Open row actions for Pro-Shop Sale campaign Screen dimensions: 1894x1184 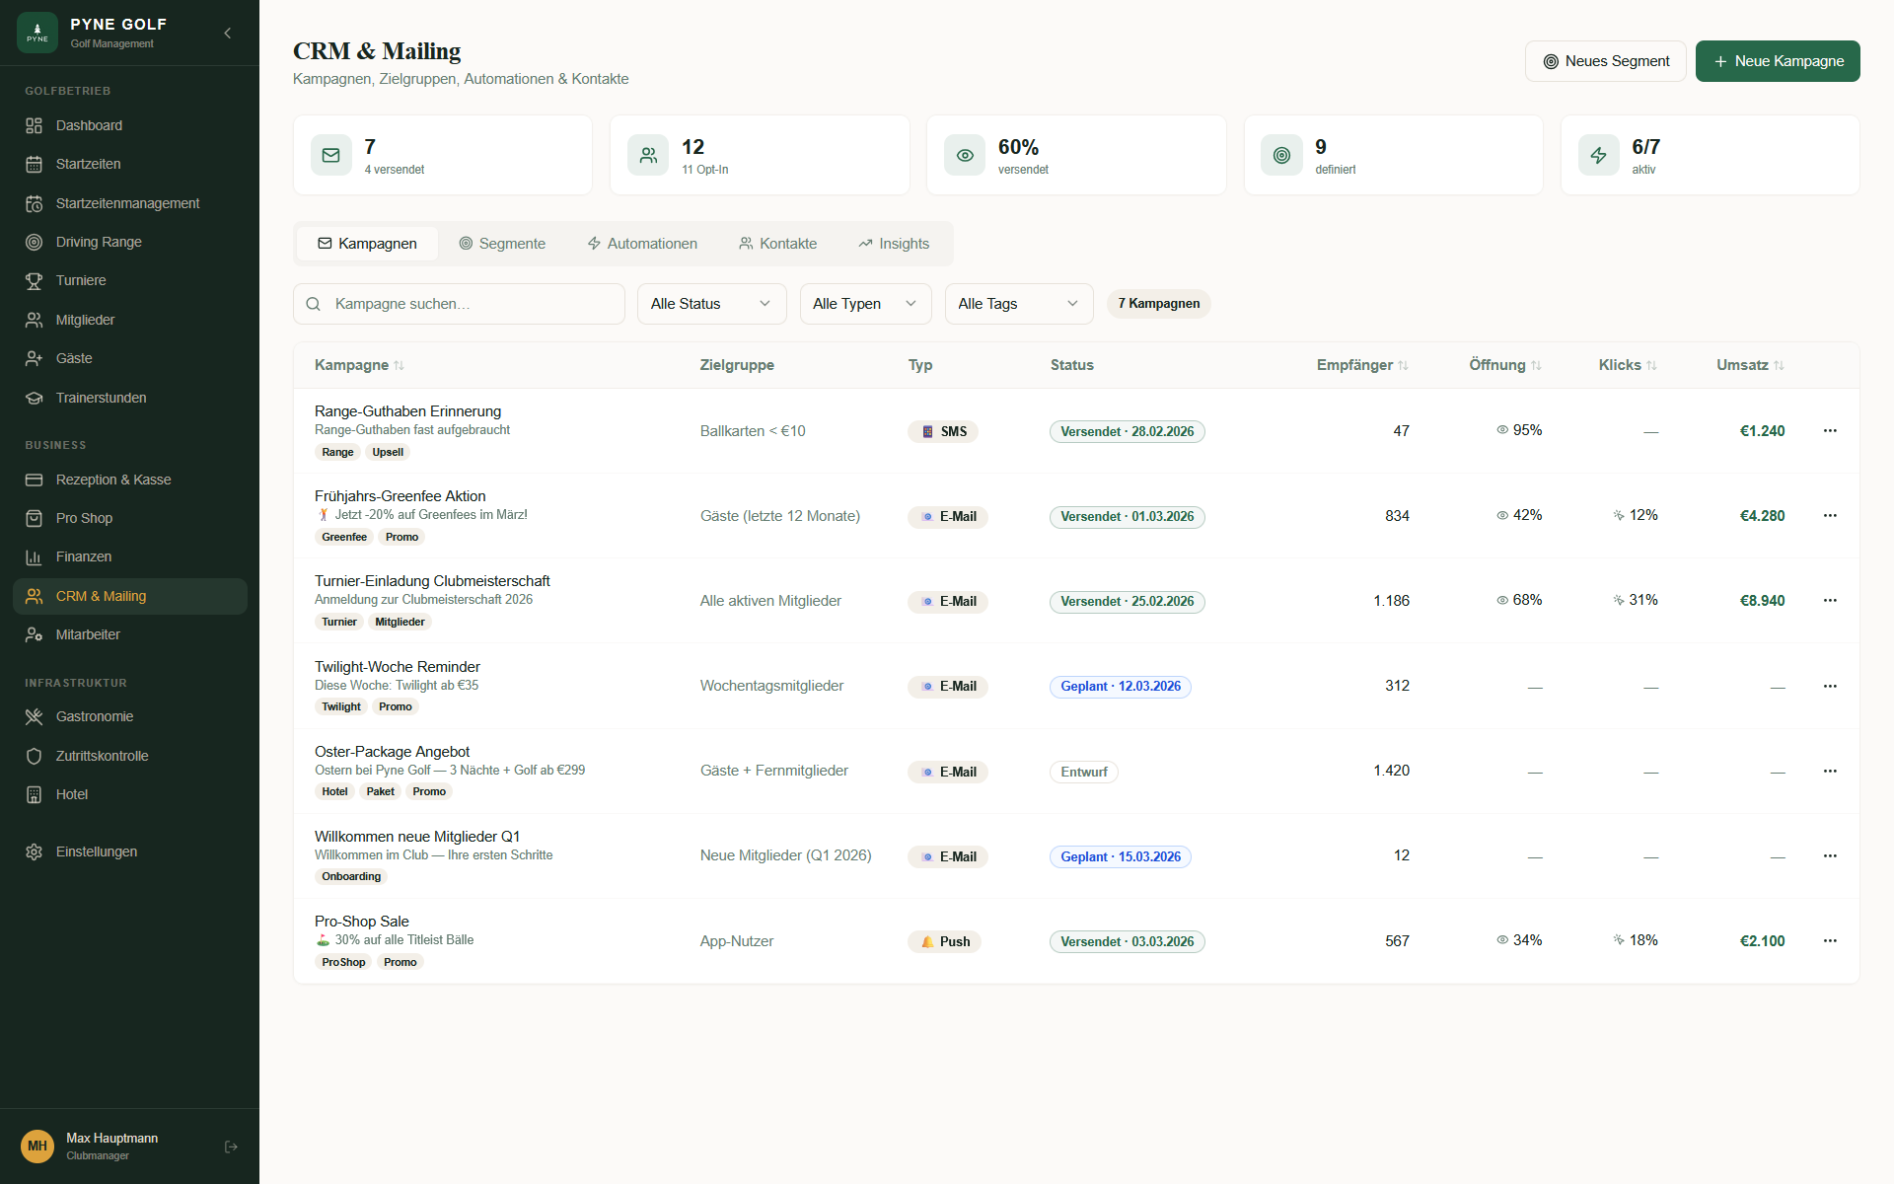(x=1830, y=941)
